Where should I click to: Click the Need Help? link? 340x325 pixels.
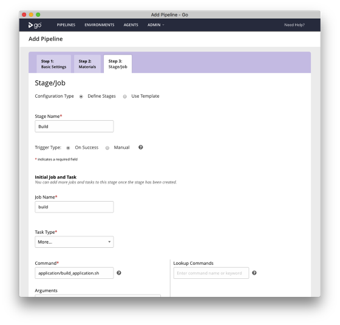click(x=294, y=25)
